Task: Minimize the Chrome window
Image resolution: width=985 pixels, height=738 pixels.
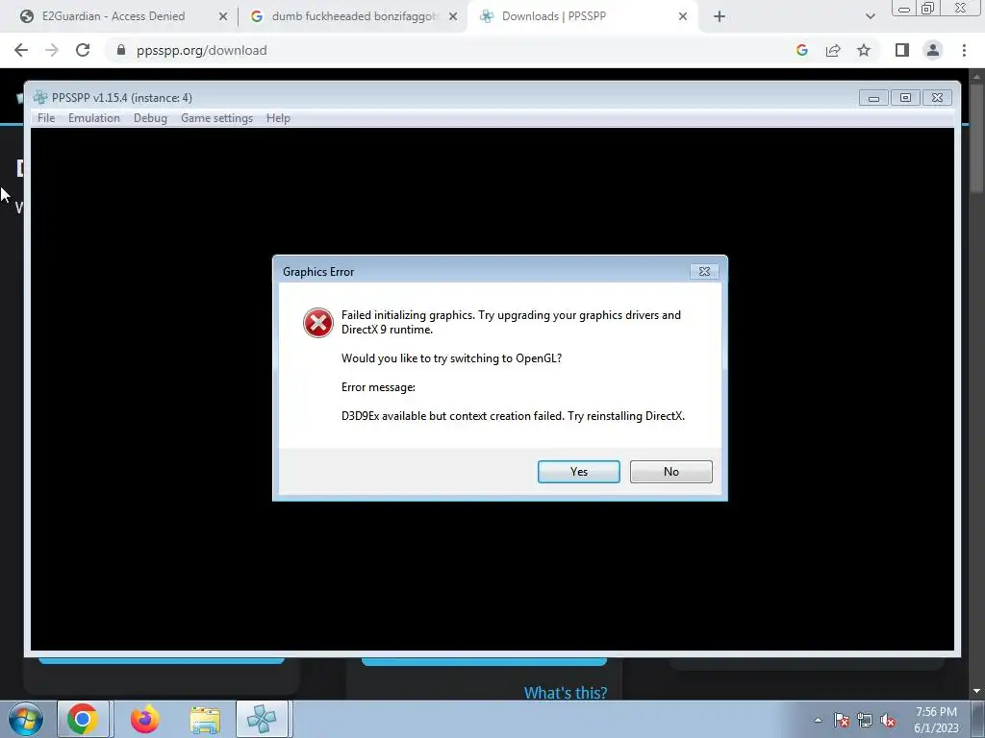Action: click(x=904, y=8)
